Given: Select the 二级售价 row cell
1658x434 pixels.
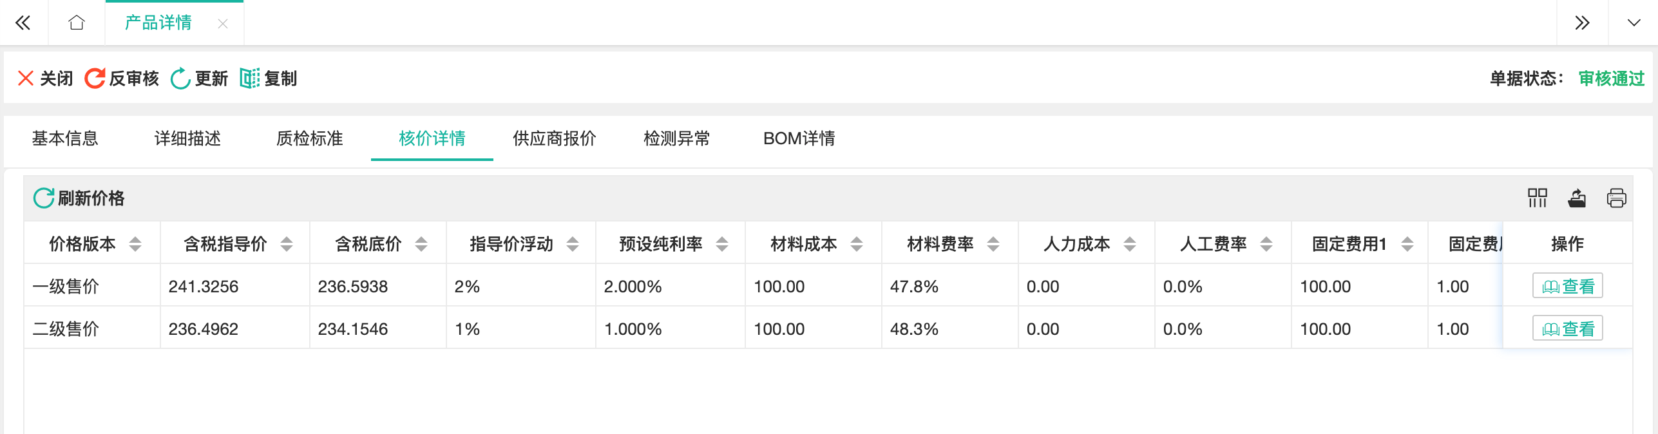Looking at the screenshot, I should point(66,329).
